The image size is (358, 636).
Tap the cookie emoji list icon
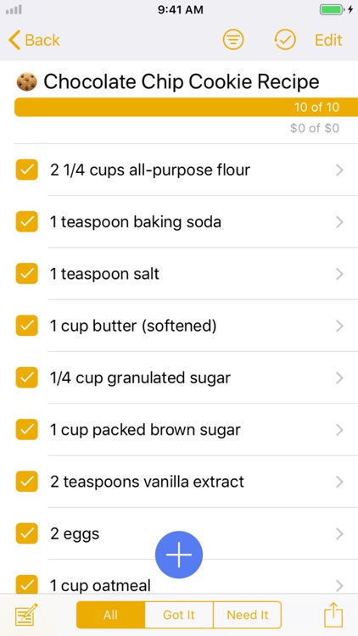point(27,82)
